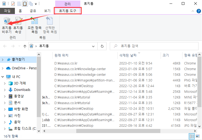
Task: Select OneDrive - Personal in the sidebar
Action: 21,68
